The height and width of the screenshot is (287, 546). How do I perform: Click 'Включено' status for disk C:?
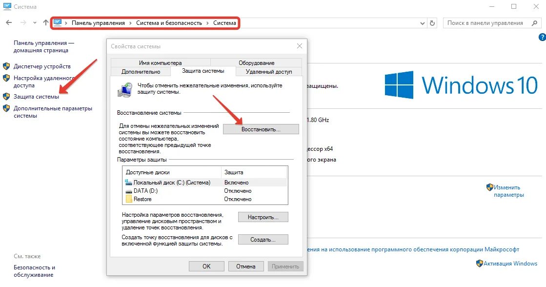coord(237,183)
